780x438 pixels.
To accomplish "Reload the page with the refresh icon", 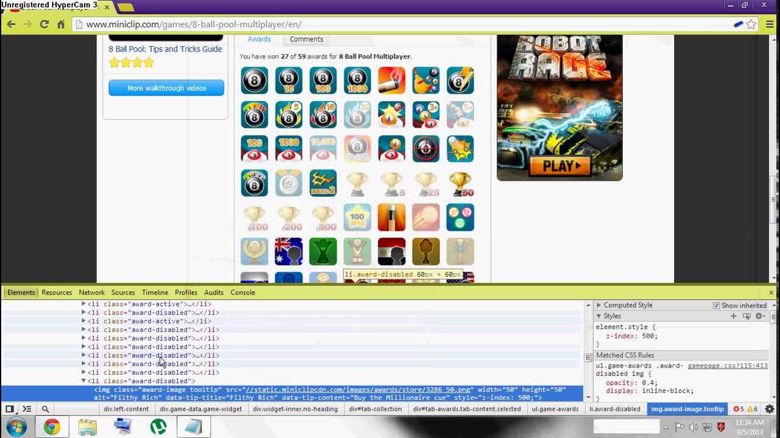I will coord(44,24).
